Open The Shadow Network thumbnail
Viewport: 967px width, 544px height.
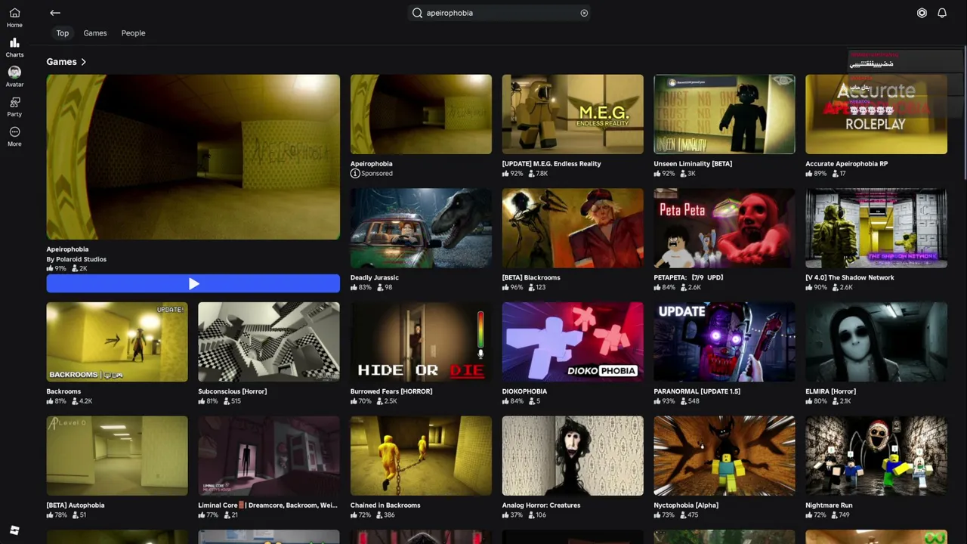[x=876, y=228]
